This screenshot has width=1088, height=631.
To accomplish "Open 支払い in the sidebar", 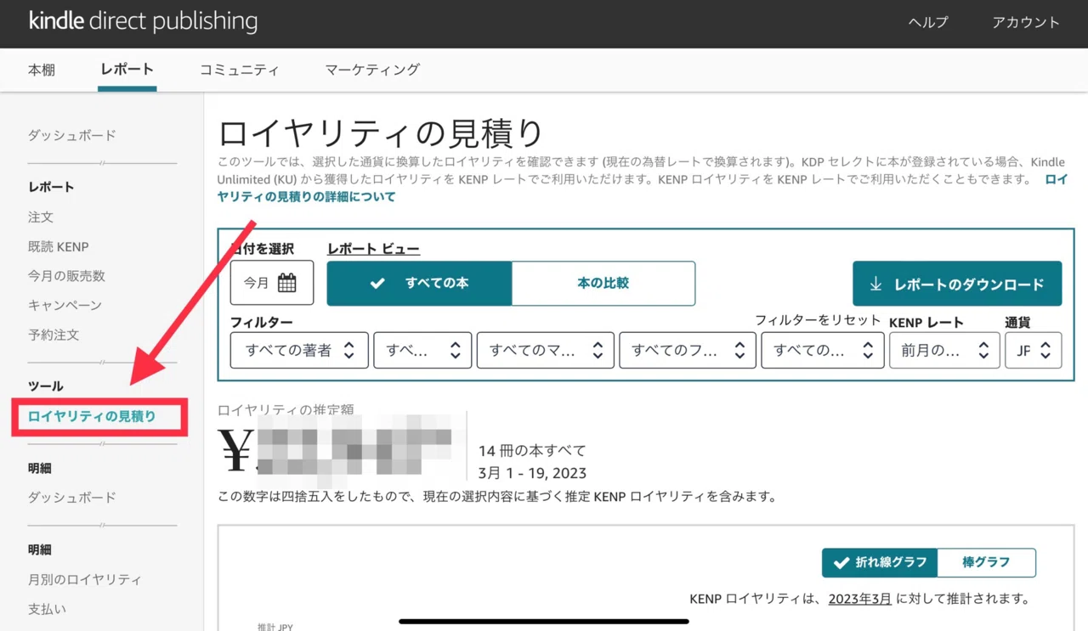I will (x=47, y=609).
